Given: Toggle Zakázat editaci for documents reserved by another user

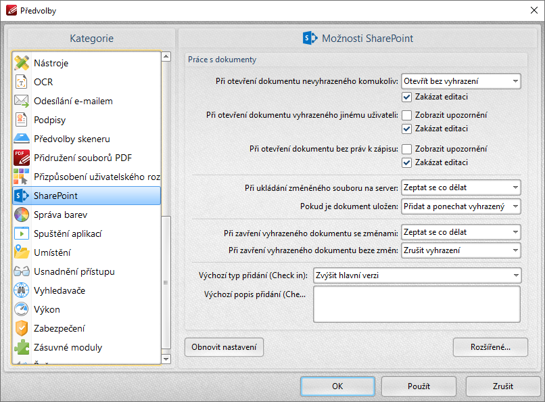Looking at the screenshot, I should tap(406, 129).
